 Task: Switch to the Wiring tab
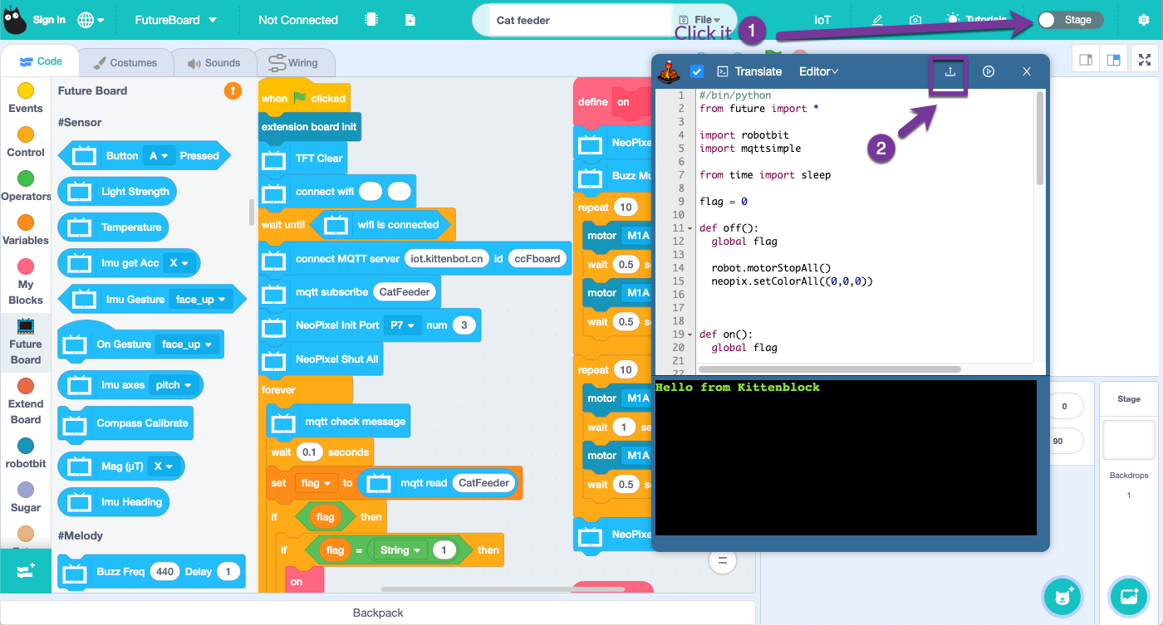pyautogui.click(x=294, y=62)
